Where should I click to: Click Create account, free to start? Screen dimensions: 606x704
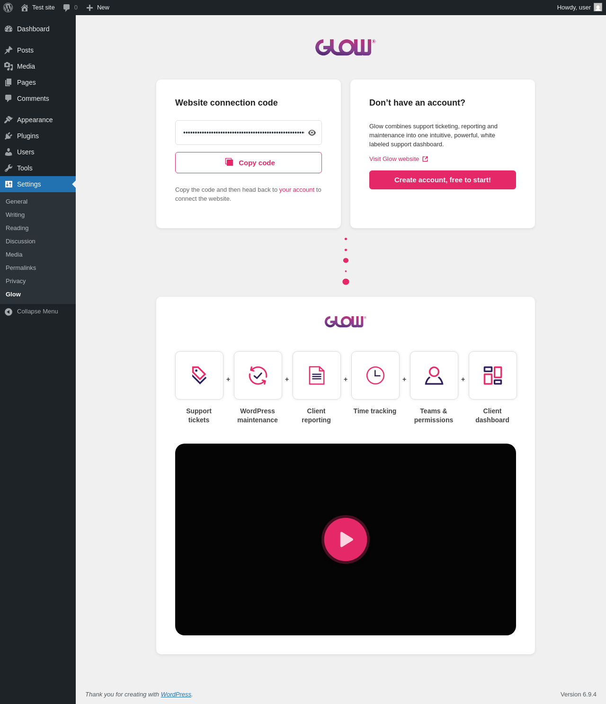(443, 180)
